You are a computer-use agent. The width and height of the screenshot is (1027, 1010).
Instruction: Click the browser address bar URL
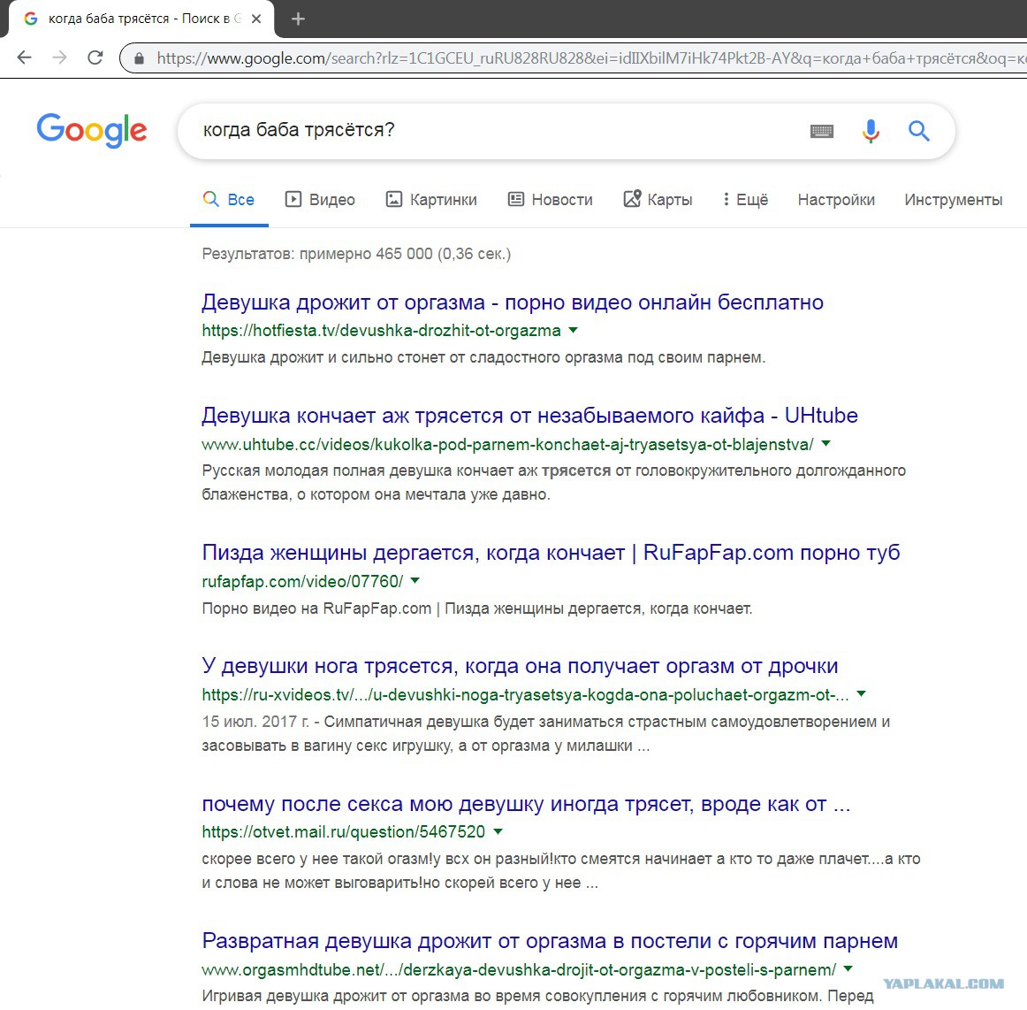pyautogui.click(x=590, y=58)
